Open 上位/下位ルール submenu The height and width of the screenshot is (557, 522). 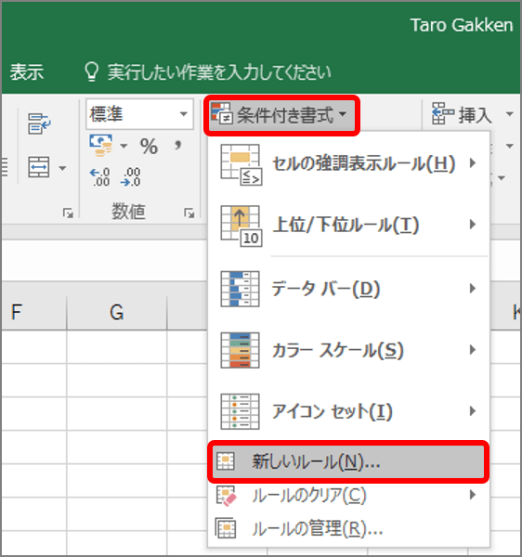click(348, 225)
